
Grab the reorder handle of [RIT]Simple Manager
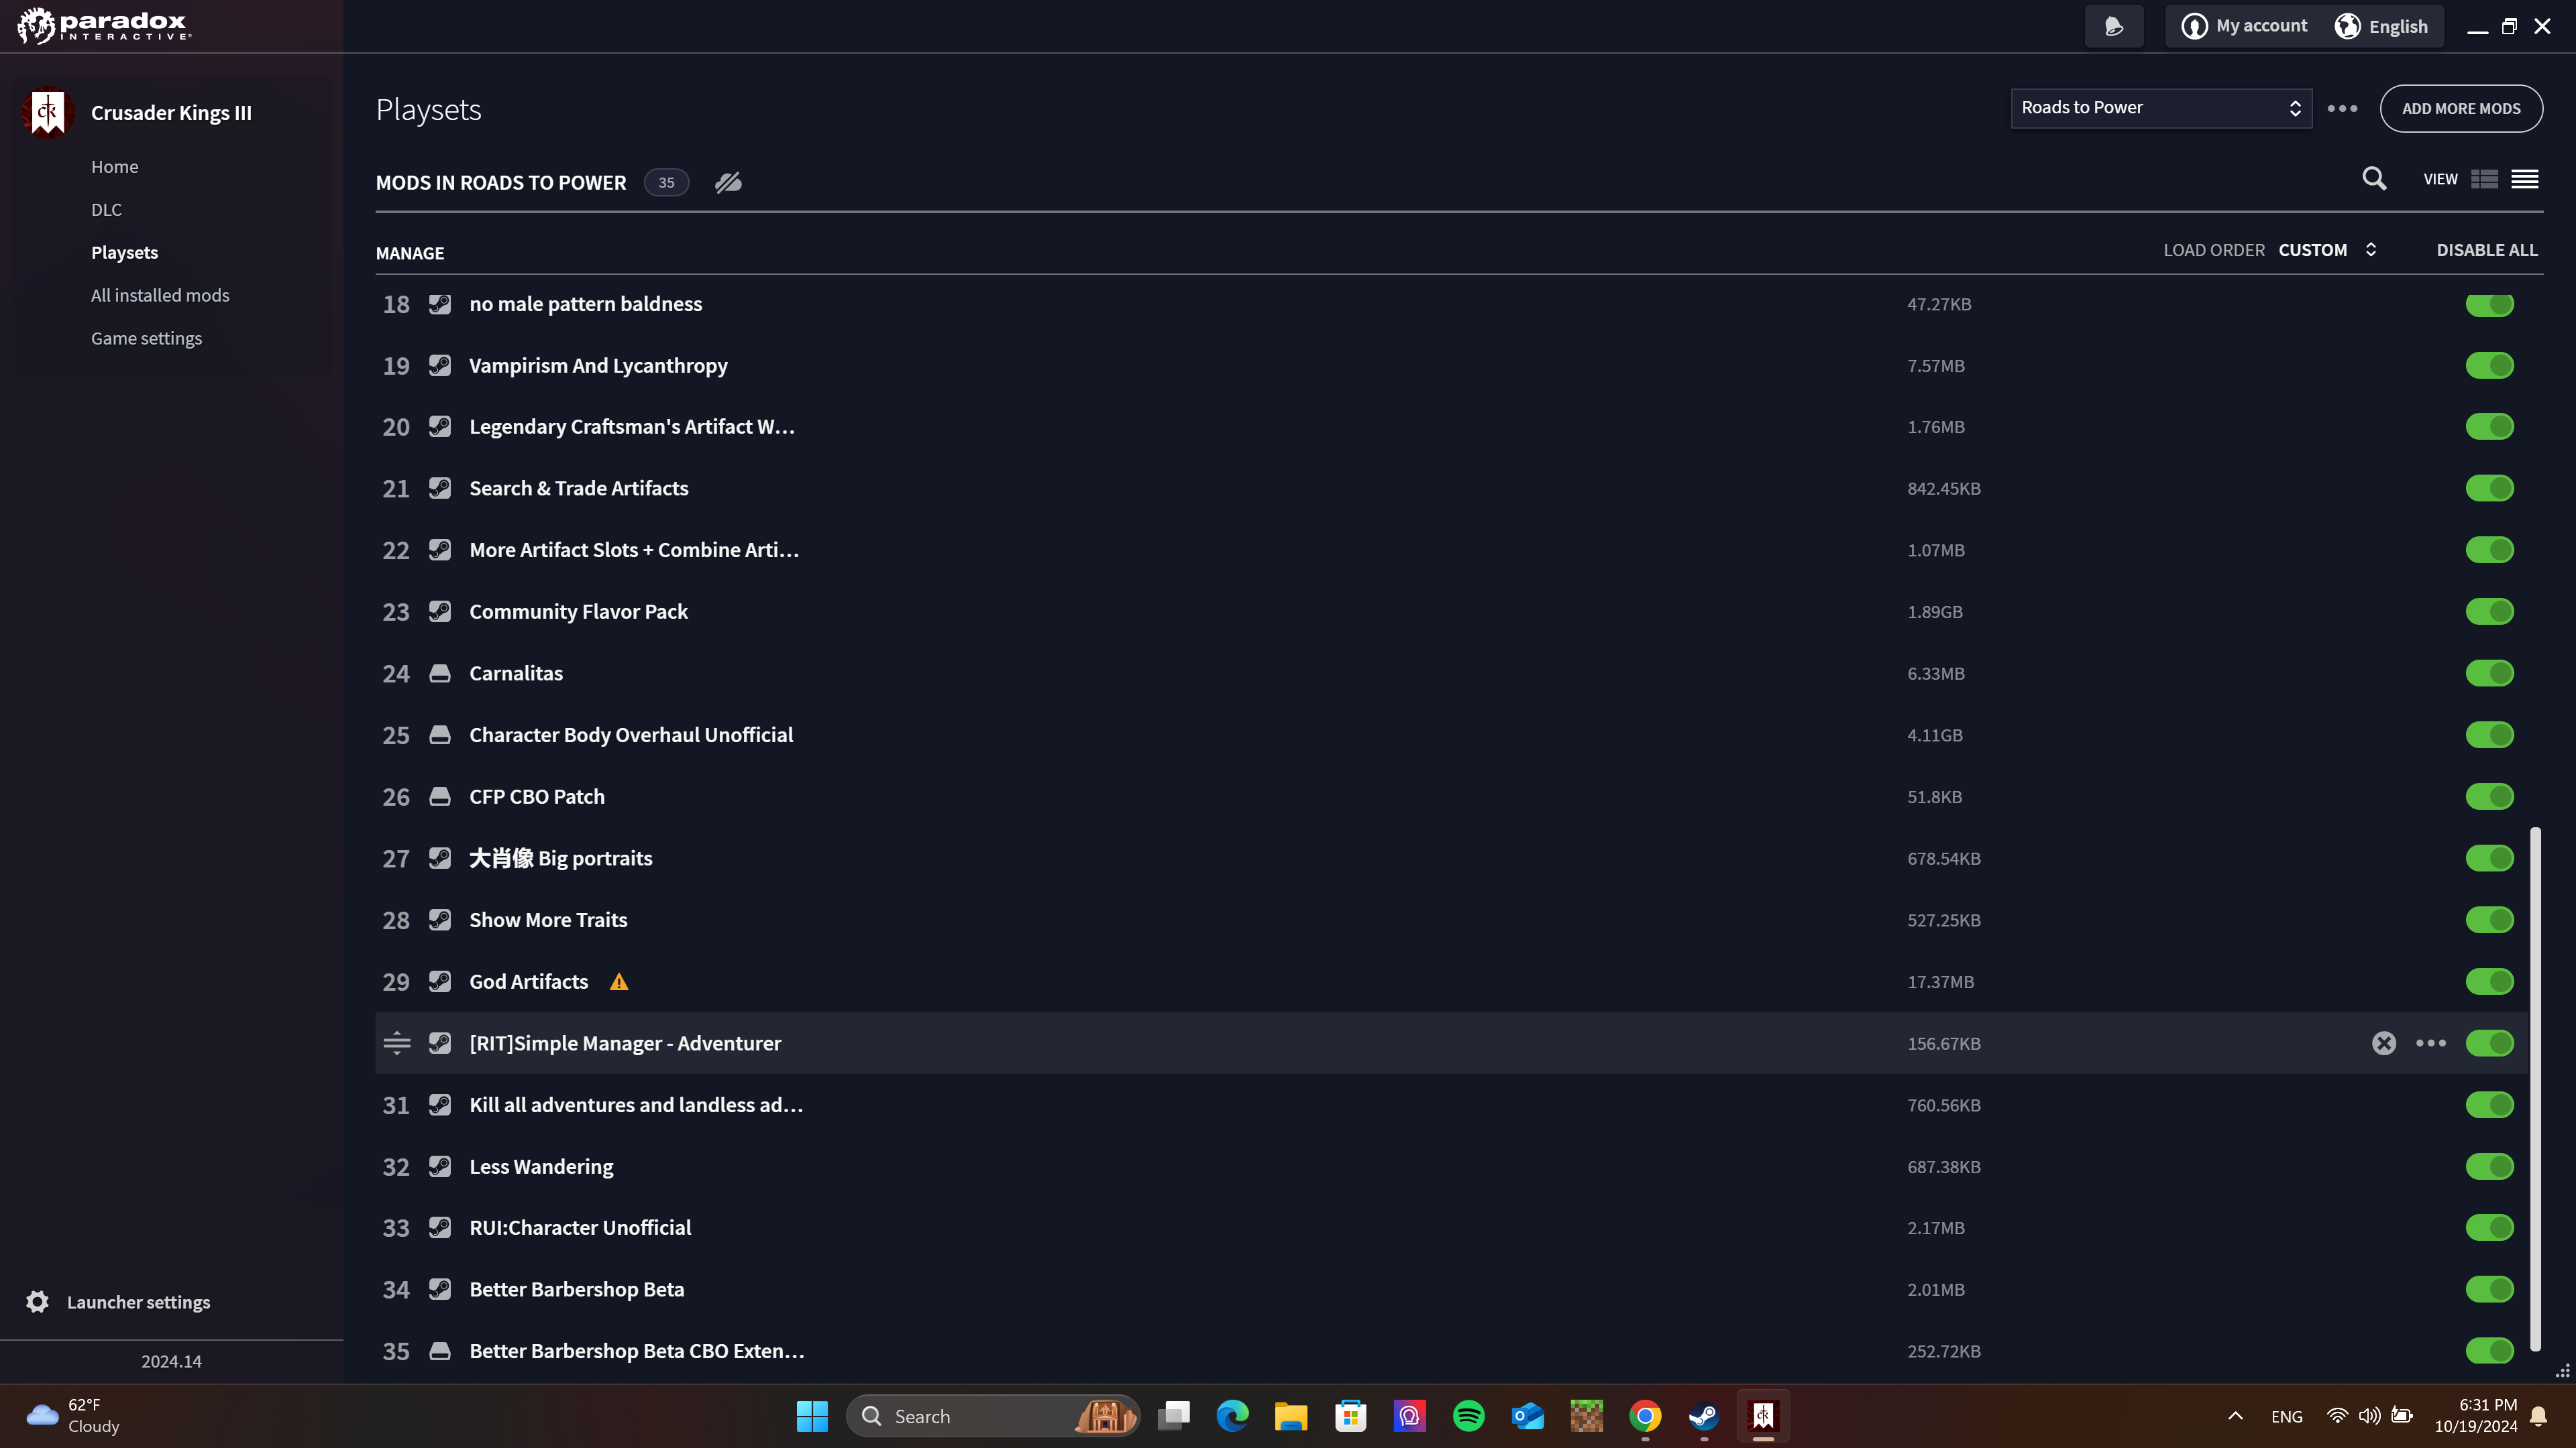click(396, 1043)
